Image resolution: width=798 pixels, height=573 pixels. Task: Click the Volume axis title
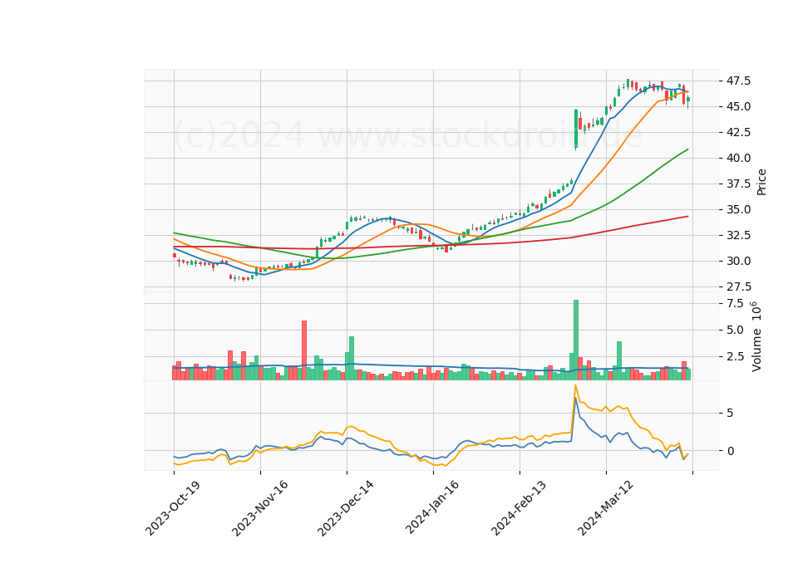point(756,336)
